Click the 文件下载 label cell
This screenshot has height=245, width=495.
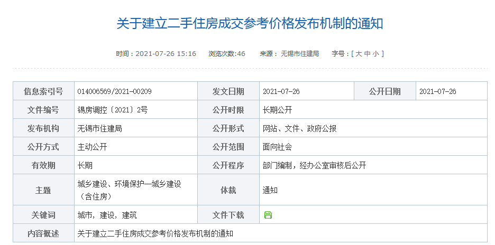pyautogui.click(x=228, y=214)
